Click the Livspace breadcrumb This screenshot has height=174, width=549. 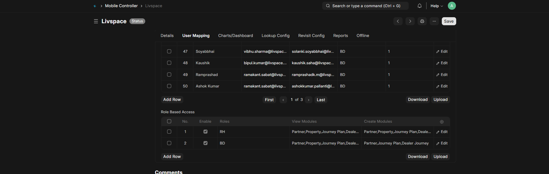[154, 6]
